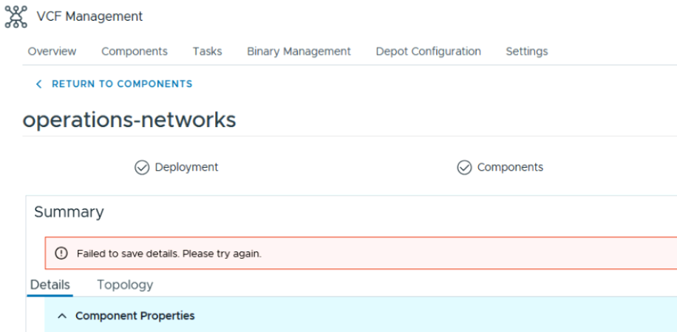
Task: Click the Components step checkmark circle icon
Action: point(464,168)
